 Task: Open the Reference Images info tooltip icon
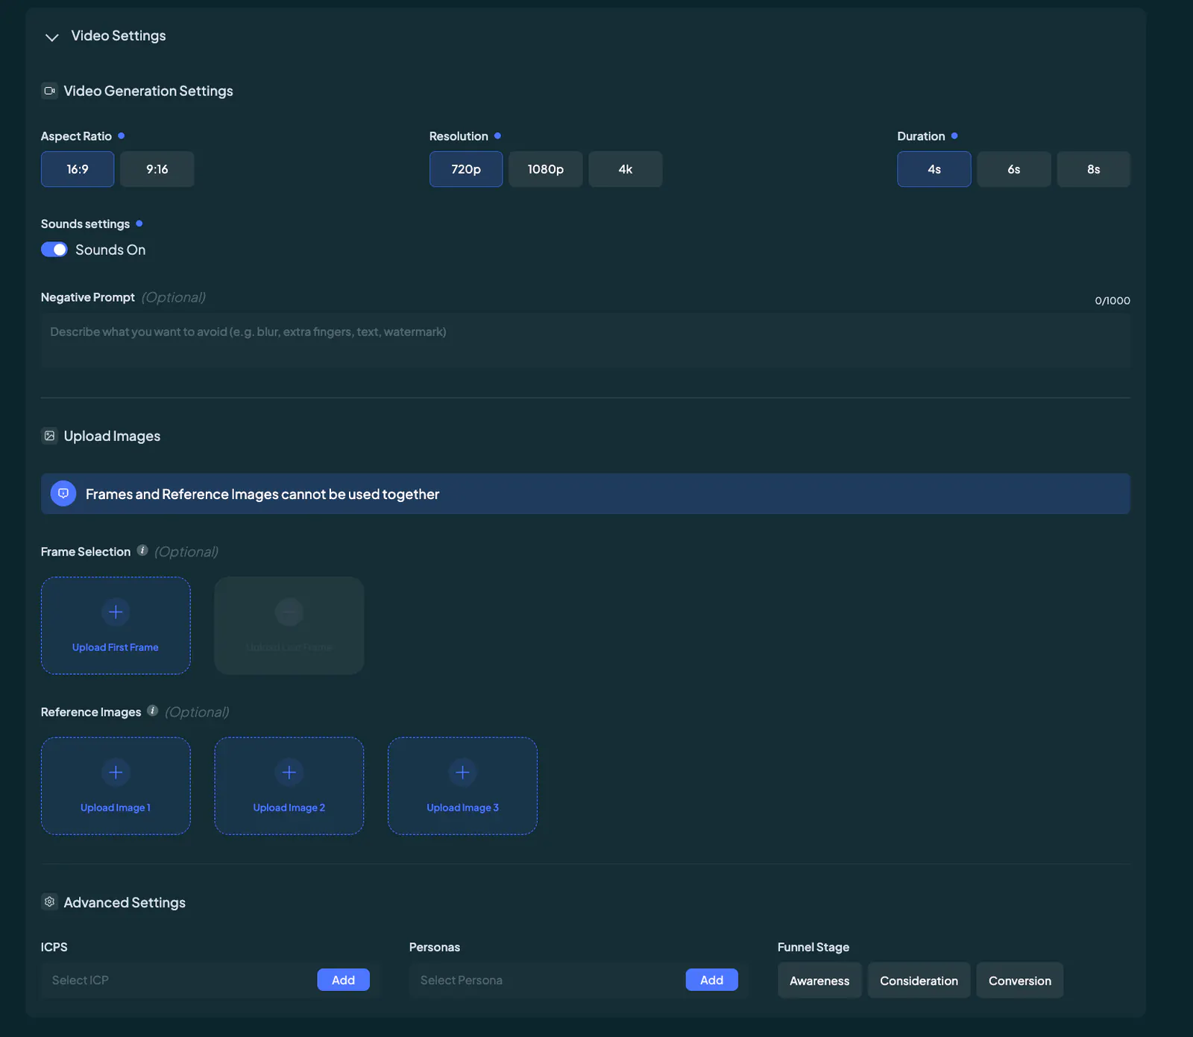pyautogui.click(x=153, y=711)
